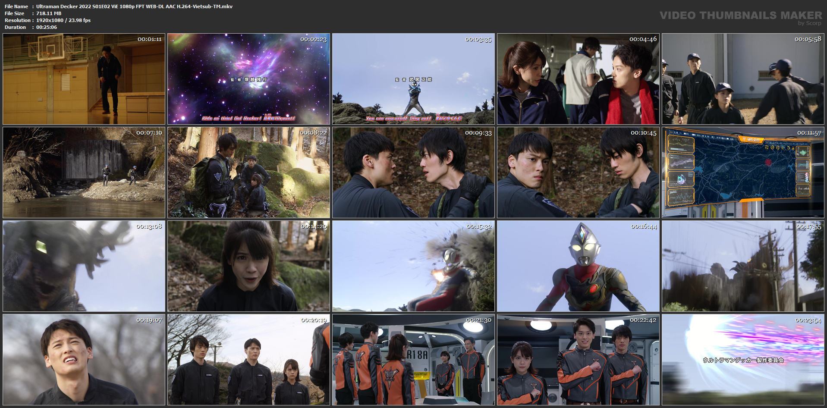827x408 pixels.
Task: Click the thumbnail timestamped 00:10:45
Action: (x=579, y=173)
